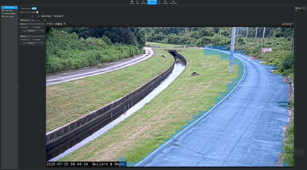307x170 pixels.
Task: Click the invert selection grid icon
Action: tap(61, 24)
